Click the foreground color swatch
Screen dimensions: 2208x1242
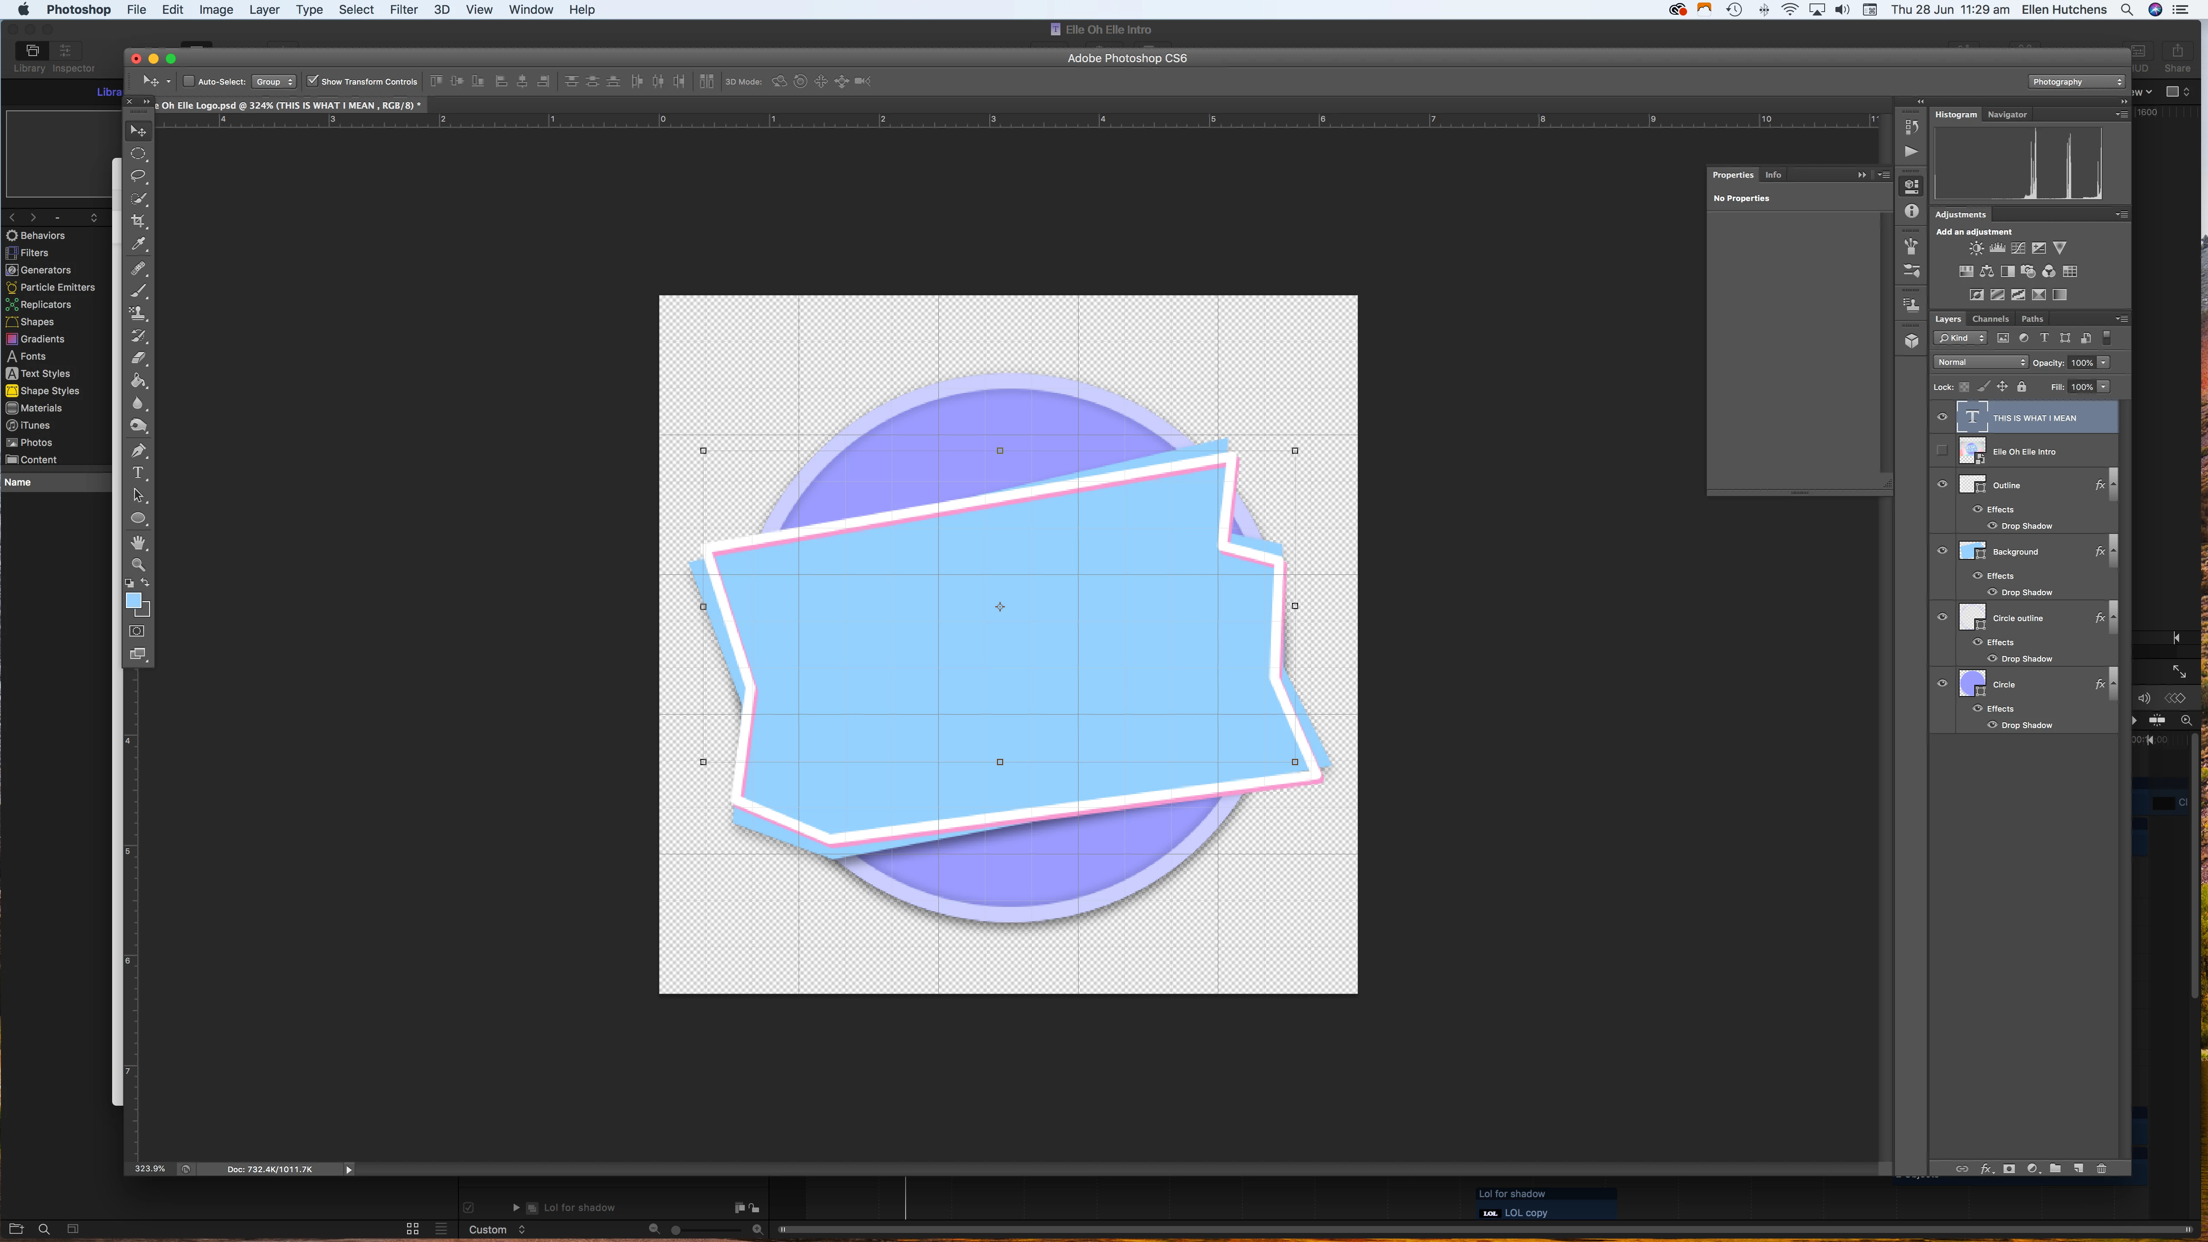tap(133, 601)
